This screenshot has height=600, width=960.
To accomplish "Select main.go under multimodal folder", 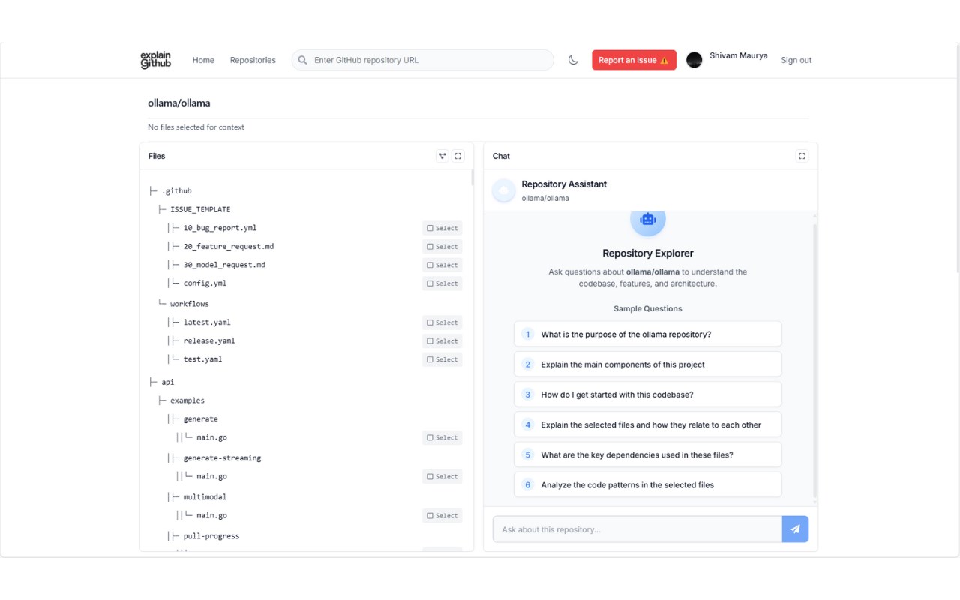I will (442, 516).
